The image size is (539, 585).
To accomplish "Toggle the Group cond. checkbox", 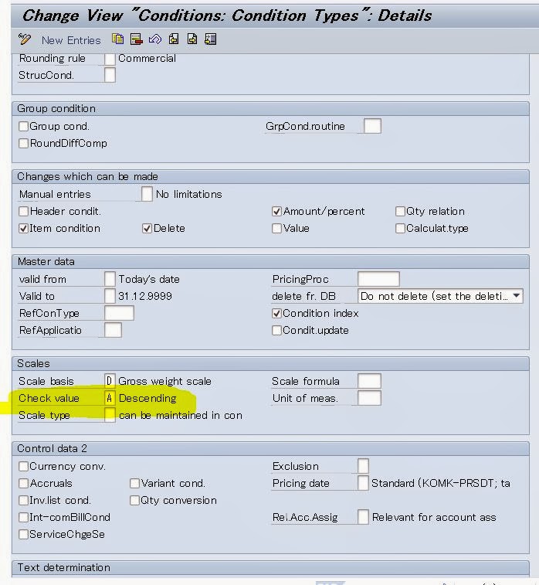I will (23, 127).
